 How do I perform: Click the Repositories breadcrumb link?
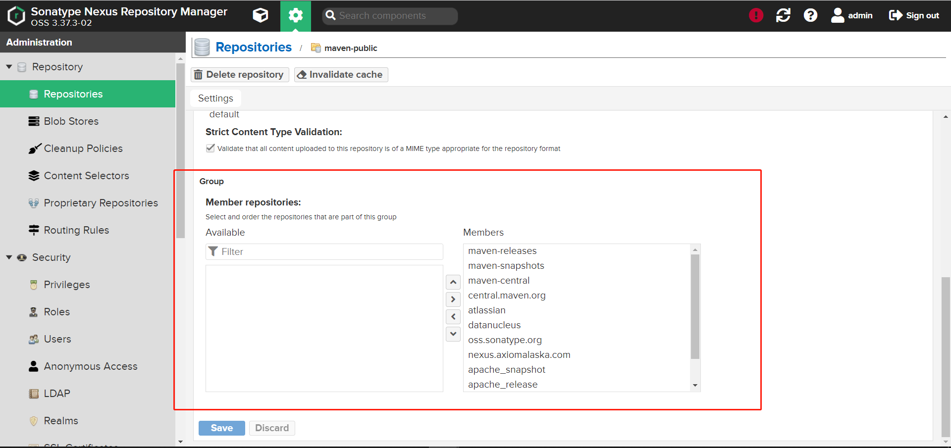point(254,47)
